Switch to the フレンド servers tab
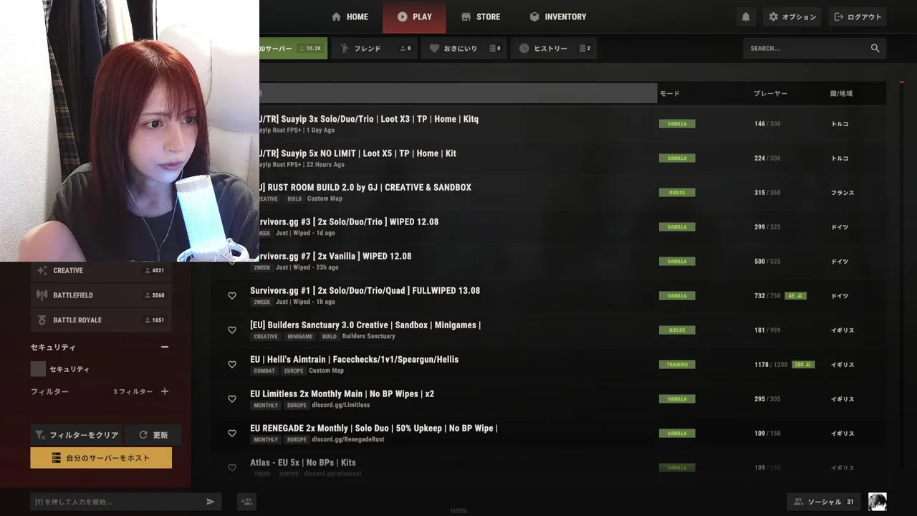917x516 pixels. [x=375, y=48]
